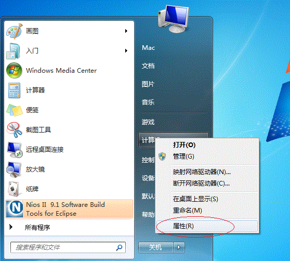This screenshot has height=261, width=290.
Task: Click the 帮助 help entry
Action: click(148, 215)
